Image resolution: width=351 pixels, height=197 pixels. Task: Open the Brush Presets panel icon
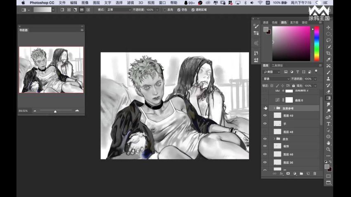click(x=256, y=33)
